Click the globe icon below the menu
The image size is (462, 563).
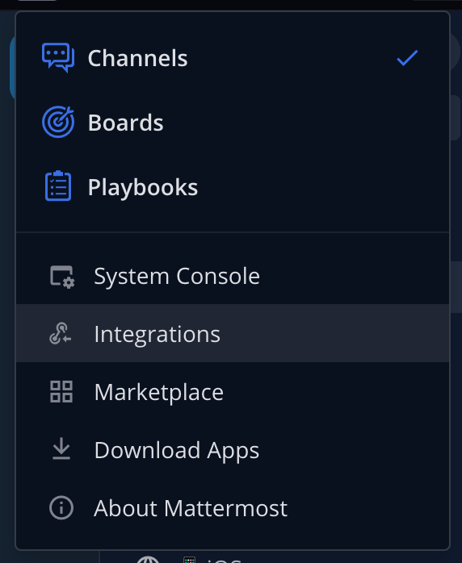click(148, 560)
